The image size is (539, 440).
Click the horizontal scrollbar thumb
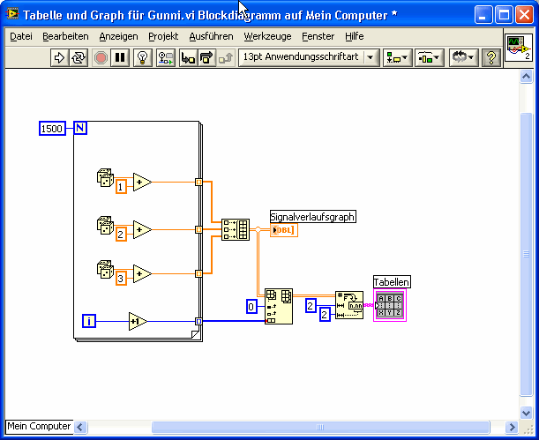(x=320, y=427)
